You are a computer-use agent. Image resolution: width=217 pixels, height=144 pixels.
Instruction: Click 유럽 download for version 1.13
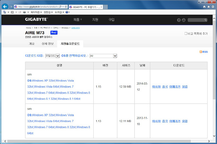pos(184,121)
